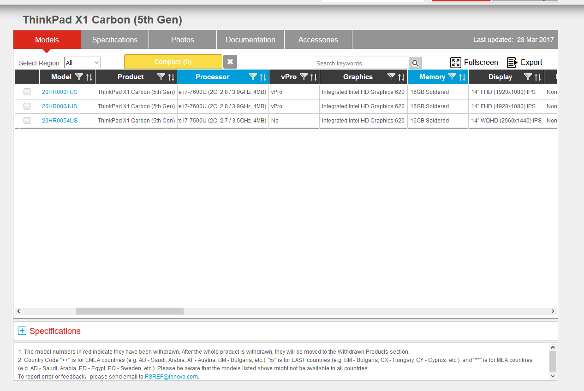Sort the Product column
Image resolution: width=584 pixels, height=391 pixels.
point(171,77)
